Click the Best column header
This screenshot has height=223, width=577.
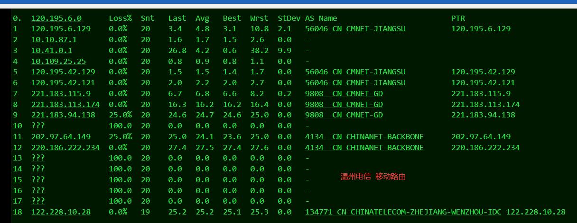point(232,18)
